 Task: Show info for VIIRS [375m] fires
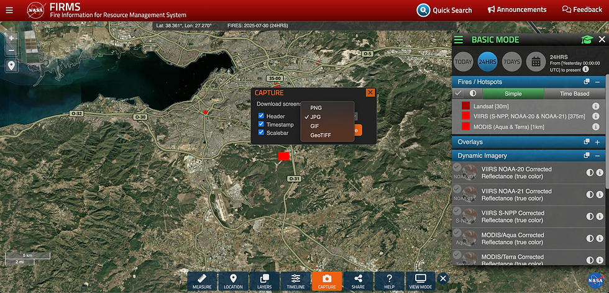click(x=595, y=116)
